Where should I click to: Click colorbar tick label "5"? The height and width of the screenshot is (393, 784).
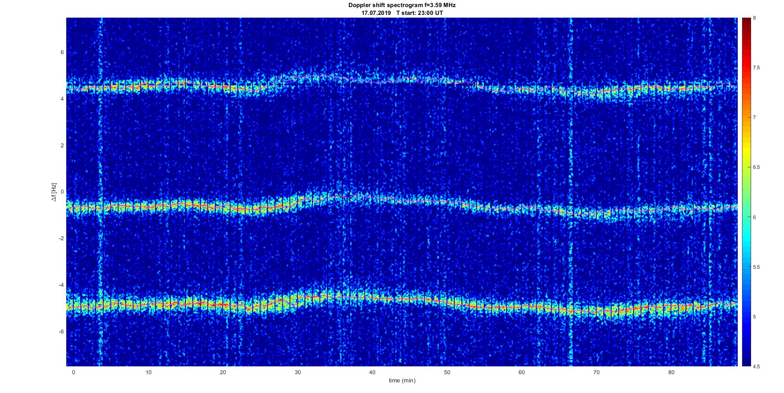coord(755,317)
